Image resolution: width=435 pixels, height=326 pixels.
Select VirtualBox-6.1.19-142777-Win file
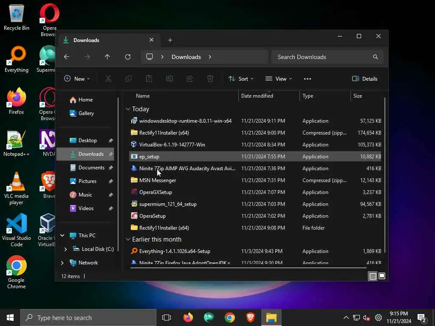(255, 145)
